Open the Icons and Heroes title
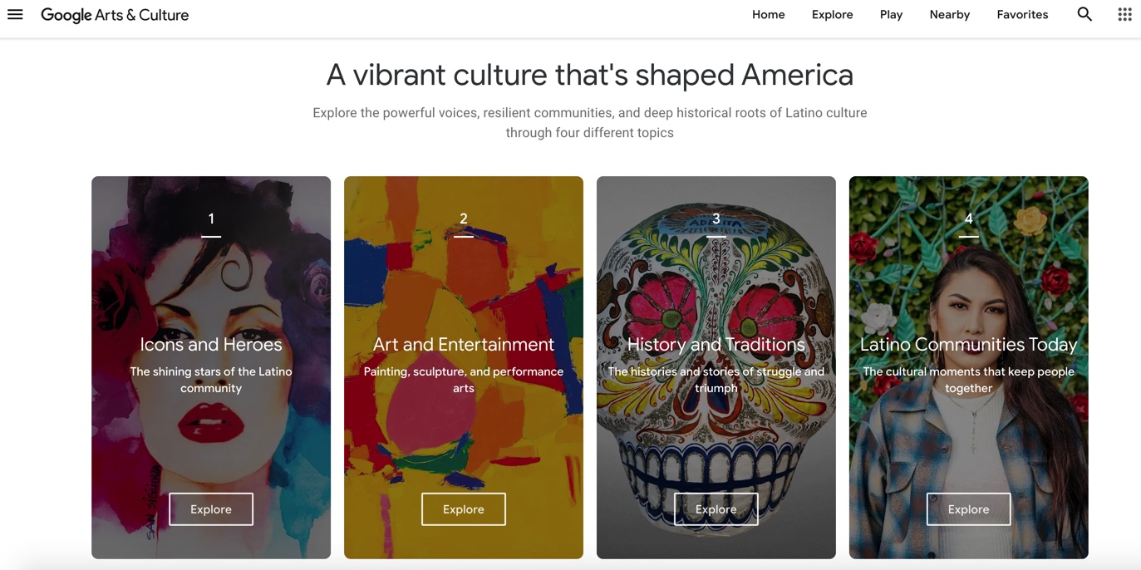 point(211,344)
